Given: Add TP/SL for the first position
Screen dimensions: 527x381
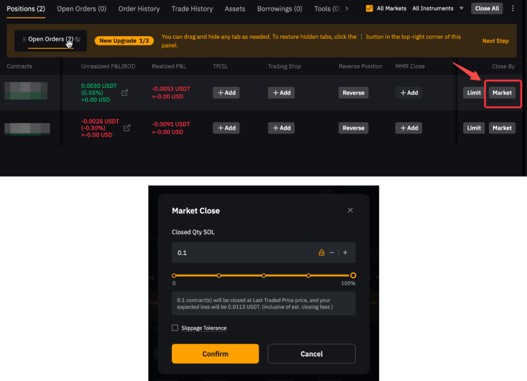Looking at the screenshot, I should tap(226, 93).
